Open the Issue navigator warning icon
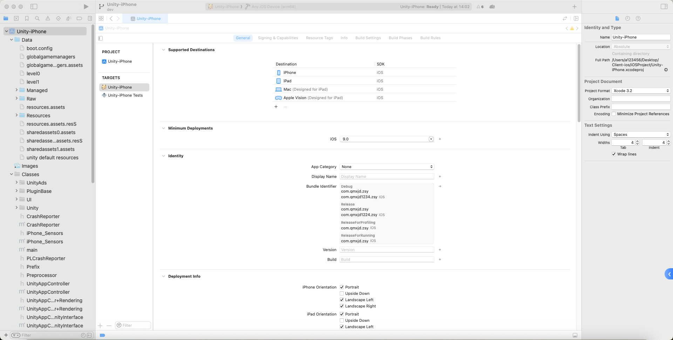Viewport: 673px width, 340px height. tap(48, 19)
